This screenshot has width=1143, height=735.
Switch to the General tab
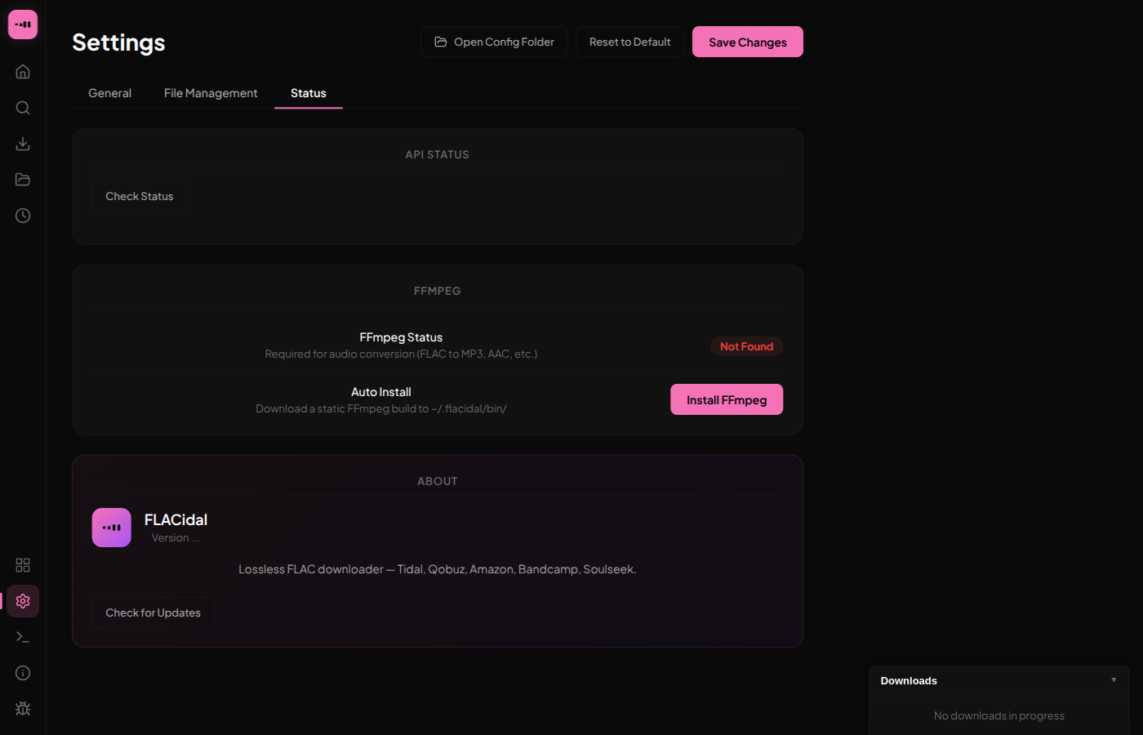(109, 93)
